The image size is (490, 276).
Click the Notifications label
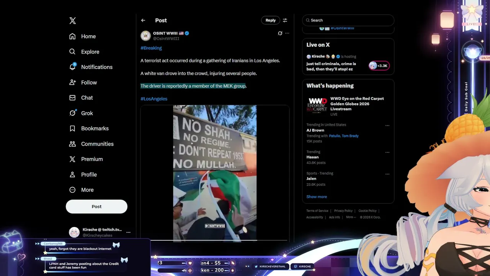(x=97, y=67)
